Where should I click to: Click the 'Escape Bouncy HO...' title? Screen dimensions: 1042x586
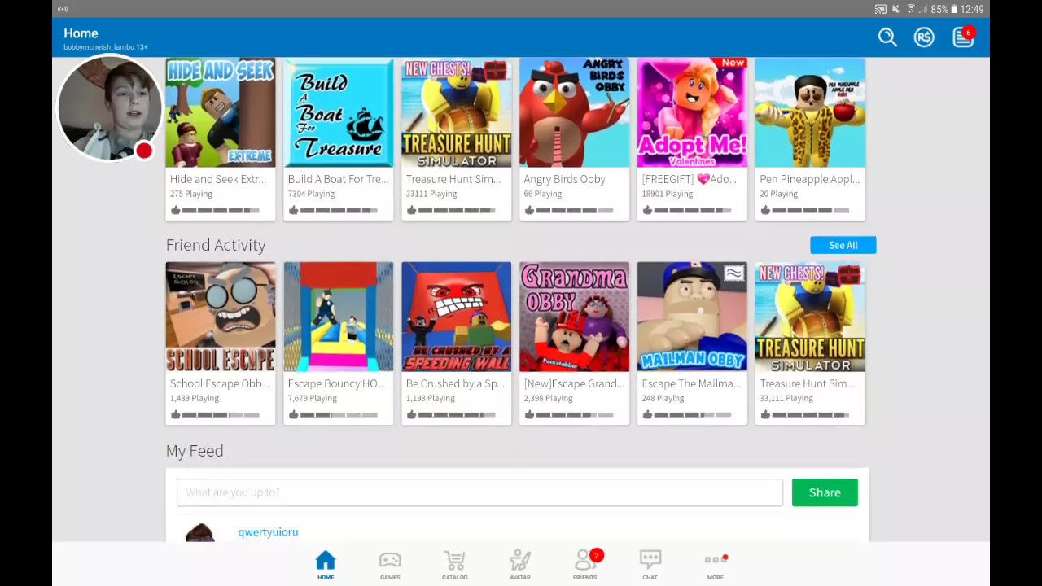point(336,383)
